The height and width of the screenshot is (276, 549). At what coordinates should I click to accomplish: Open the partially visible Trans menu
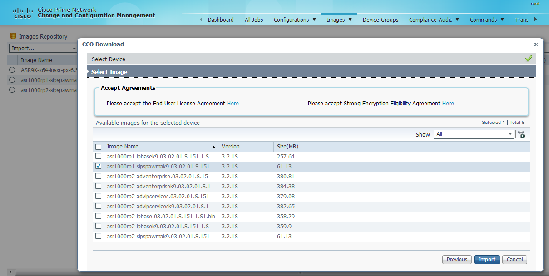pyautogui.click(x=522, y=20)
